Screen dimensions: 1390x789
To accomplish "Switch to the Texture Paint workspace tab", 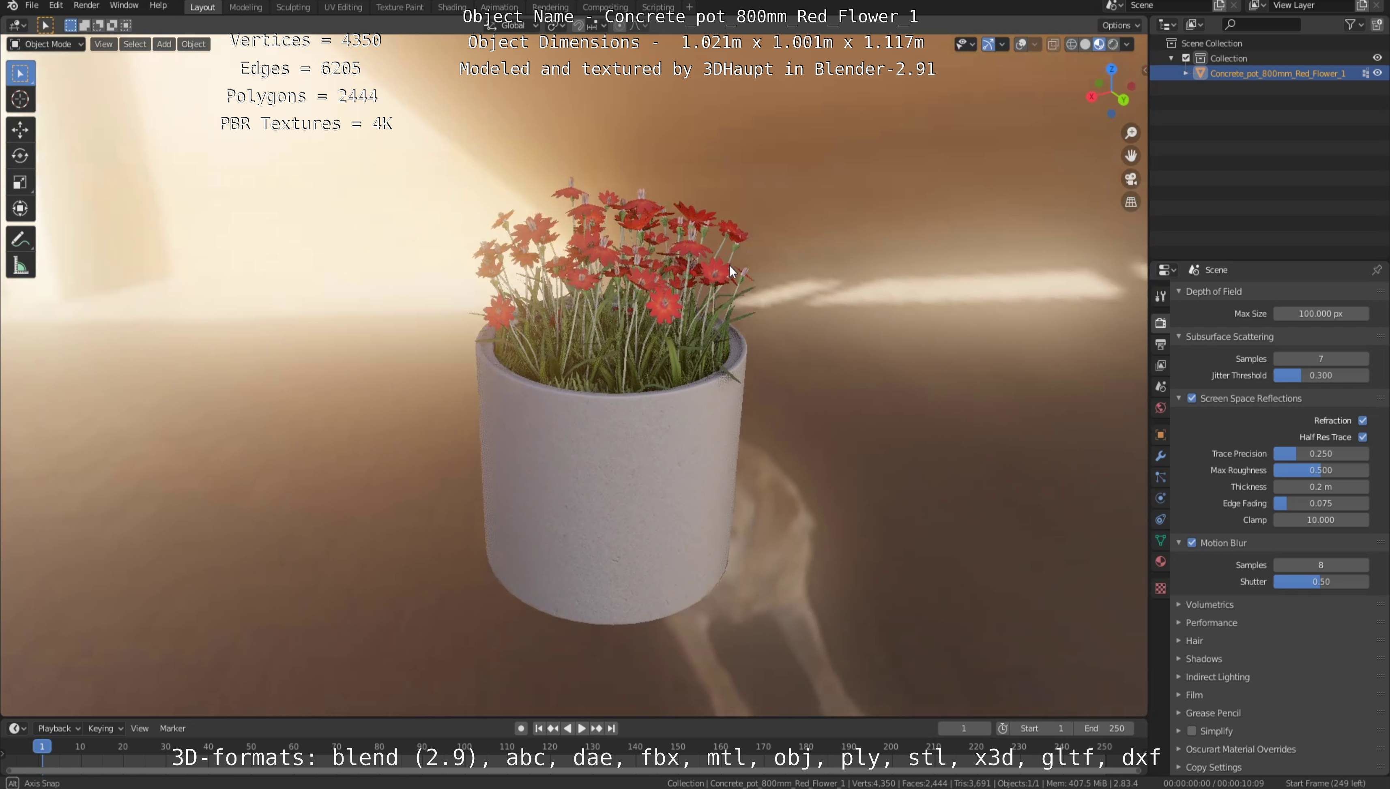I will click(x=400, y=7).
